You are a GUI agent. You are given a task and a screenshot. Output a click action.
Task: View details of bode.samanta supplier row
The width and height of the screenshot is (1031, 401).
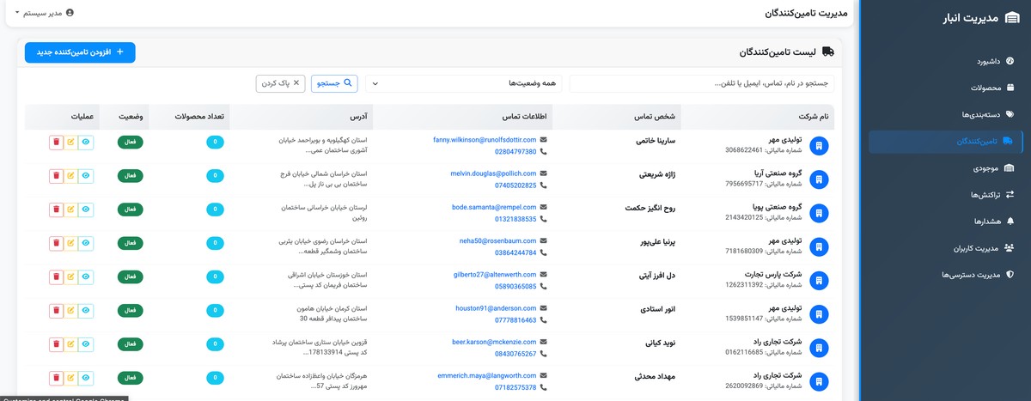click(85, 210)
